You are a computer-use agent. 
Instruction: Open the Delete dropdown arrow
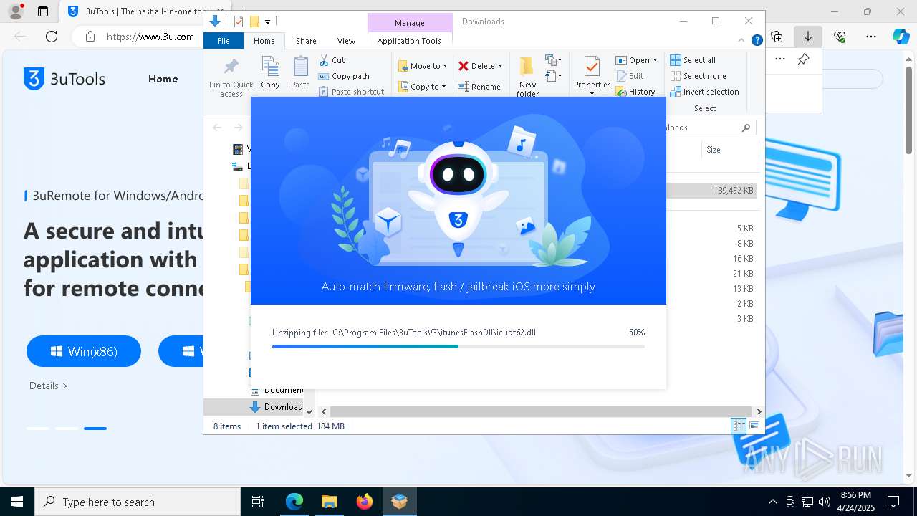[x=500, y=66]
